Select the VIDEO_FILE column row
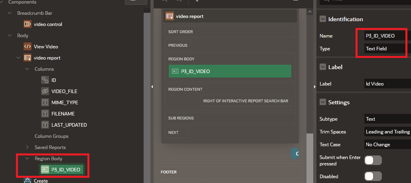This screenshot has height=183, width=411. 64,91
